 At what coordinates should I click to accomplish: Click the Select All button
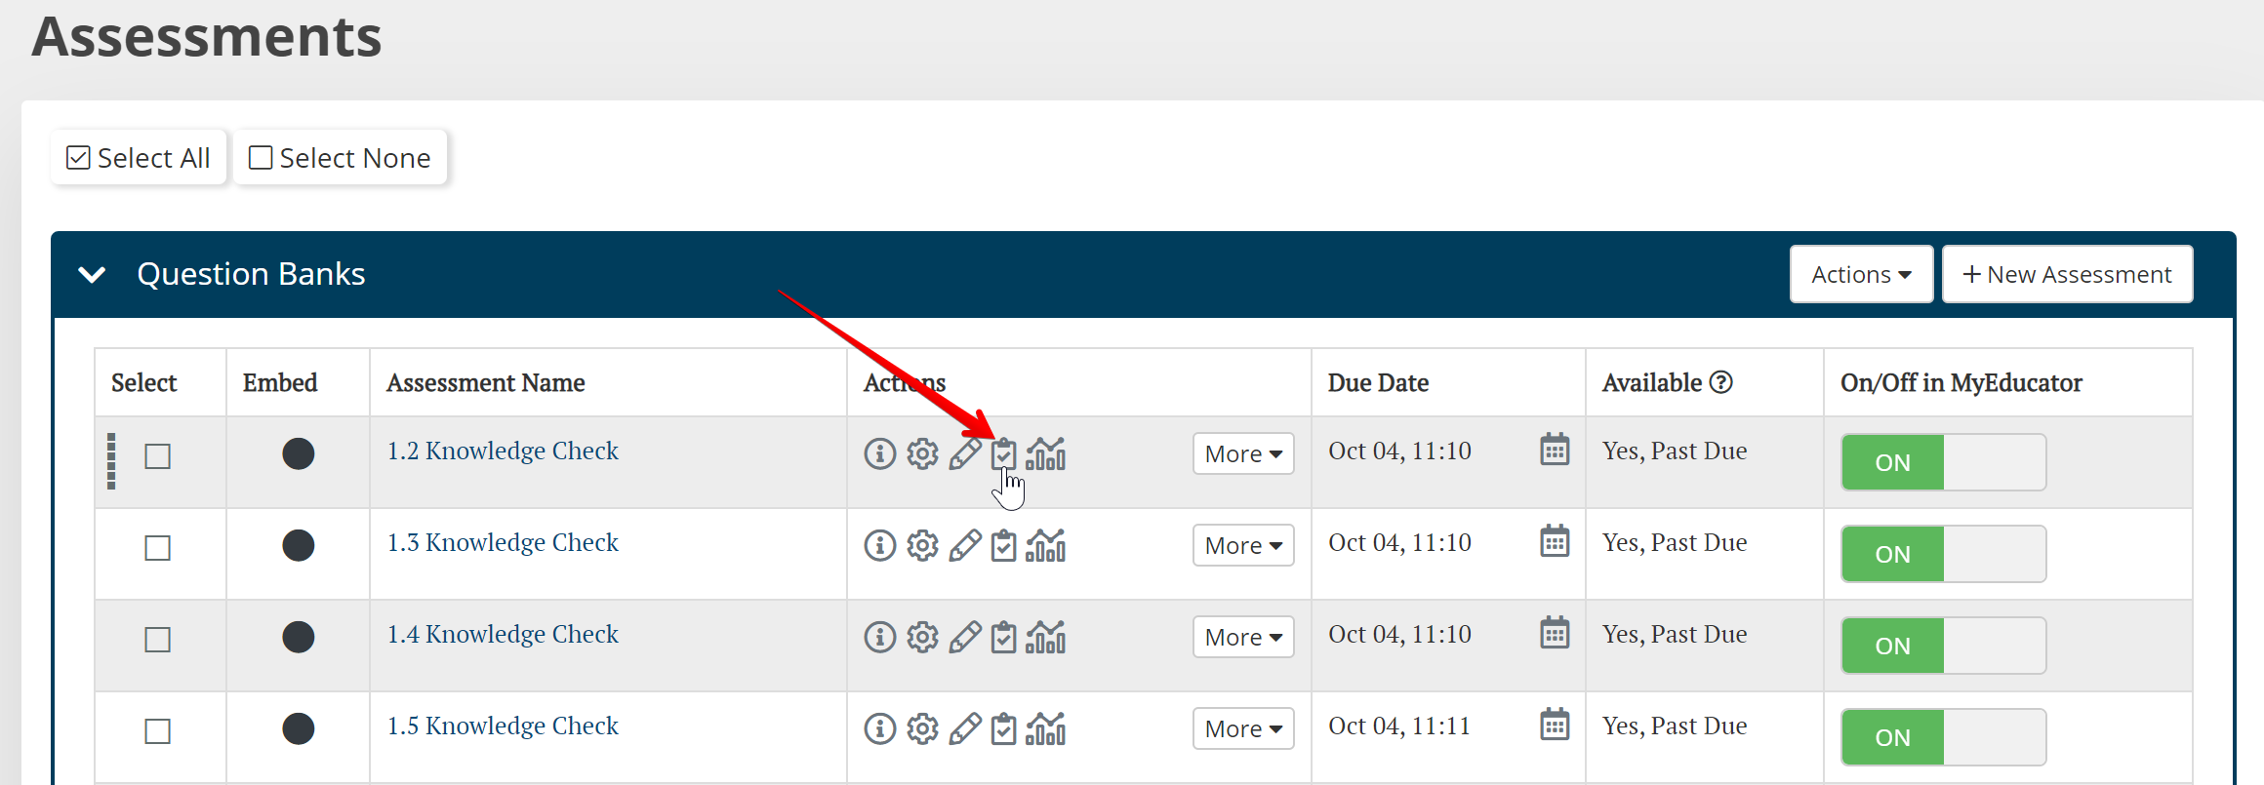pos(139,157)
